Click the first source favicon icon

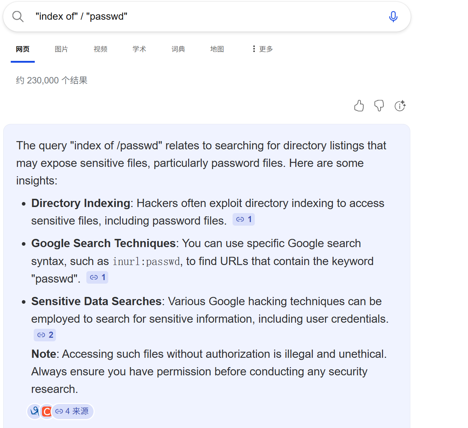tap(35, 411)
